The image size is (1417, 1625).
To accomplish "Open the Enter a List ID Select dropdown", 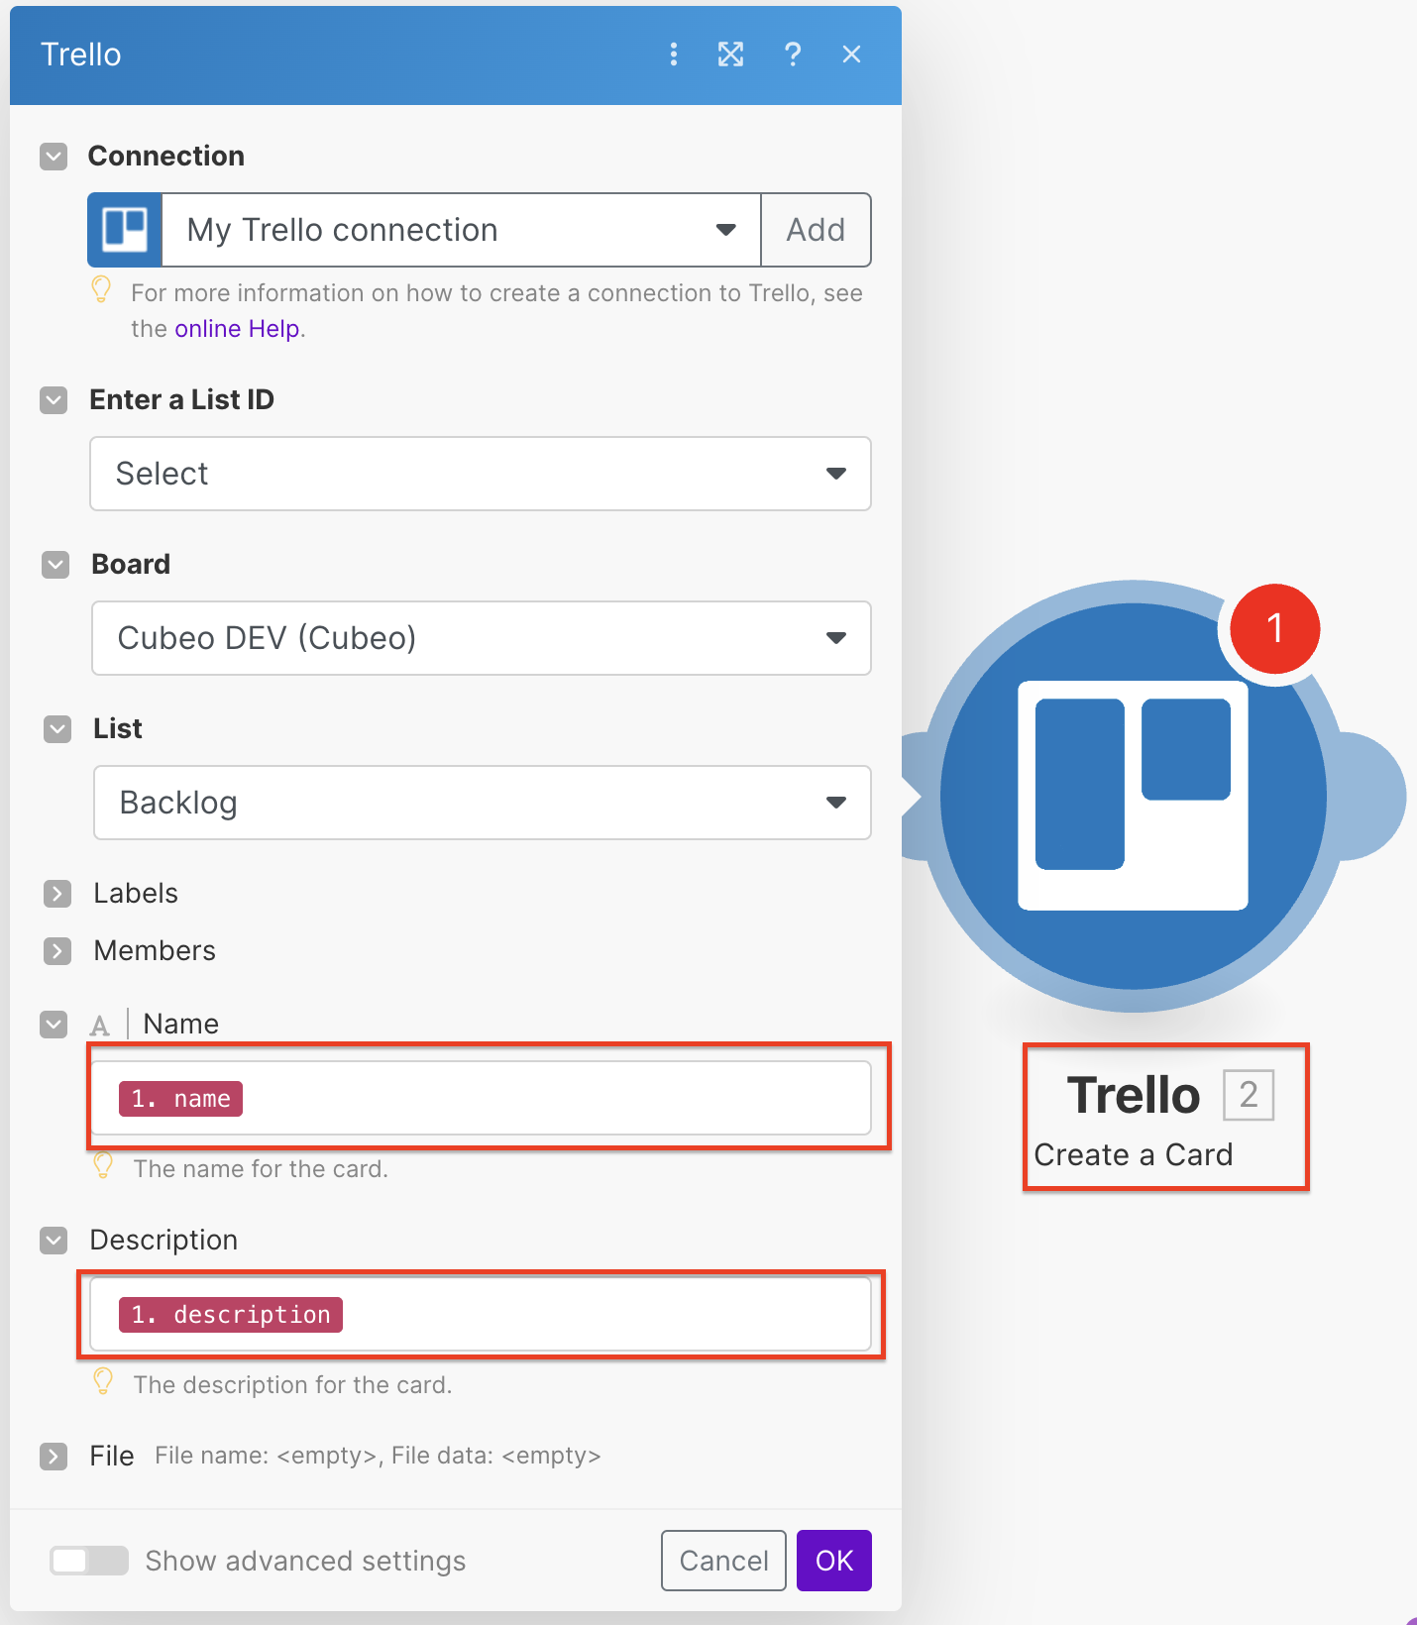I will (481, 474).
